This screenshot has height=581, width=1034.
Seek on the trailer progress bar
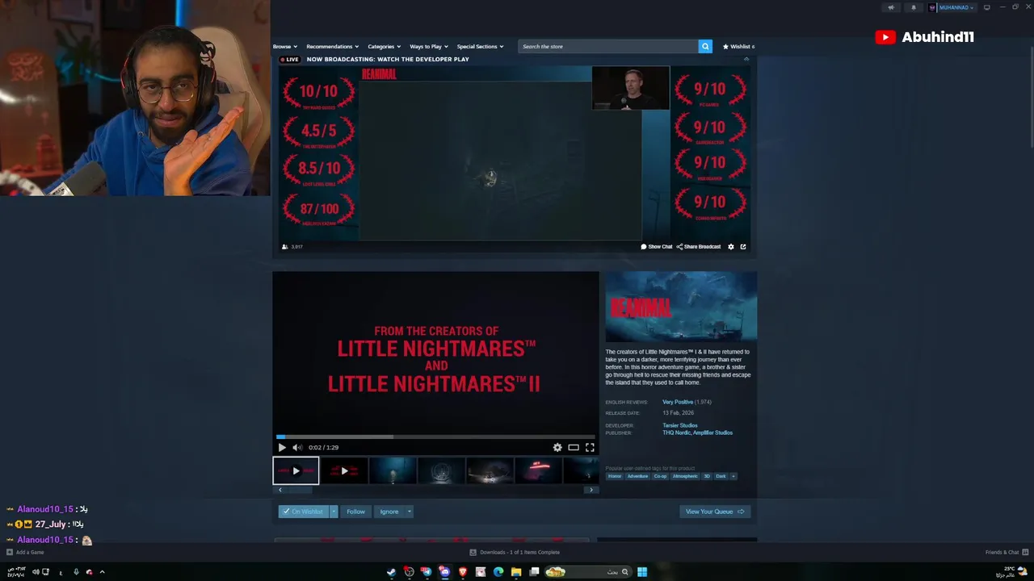(435, 437)
